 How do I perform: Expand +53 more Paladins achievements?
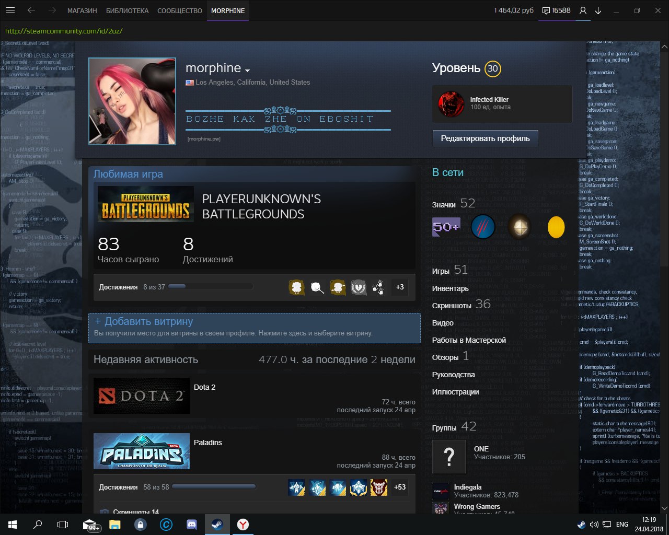pyautogui.click(x=400, y=487)
